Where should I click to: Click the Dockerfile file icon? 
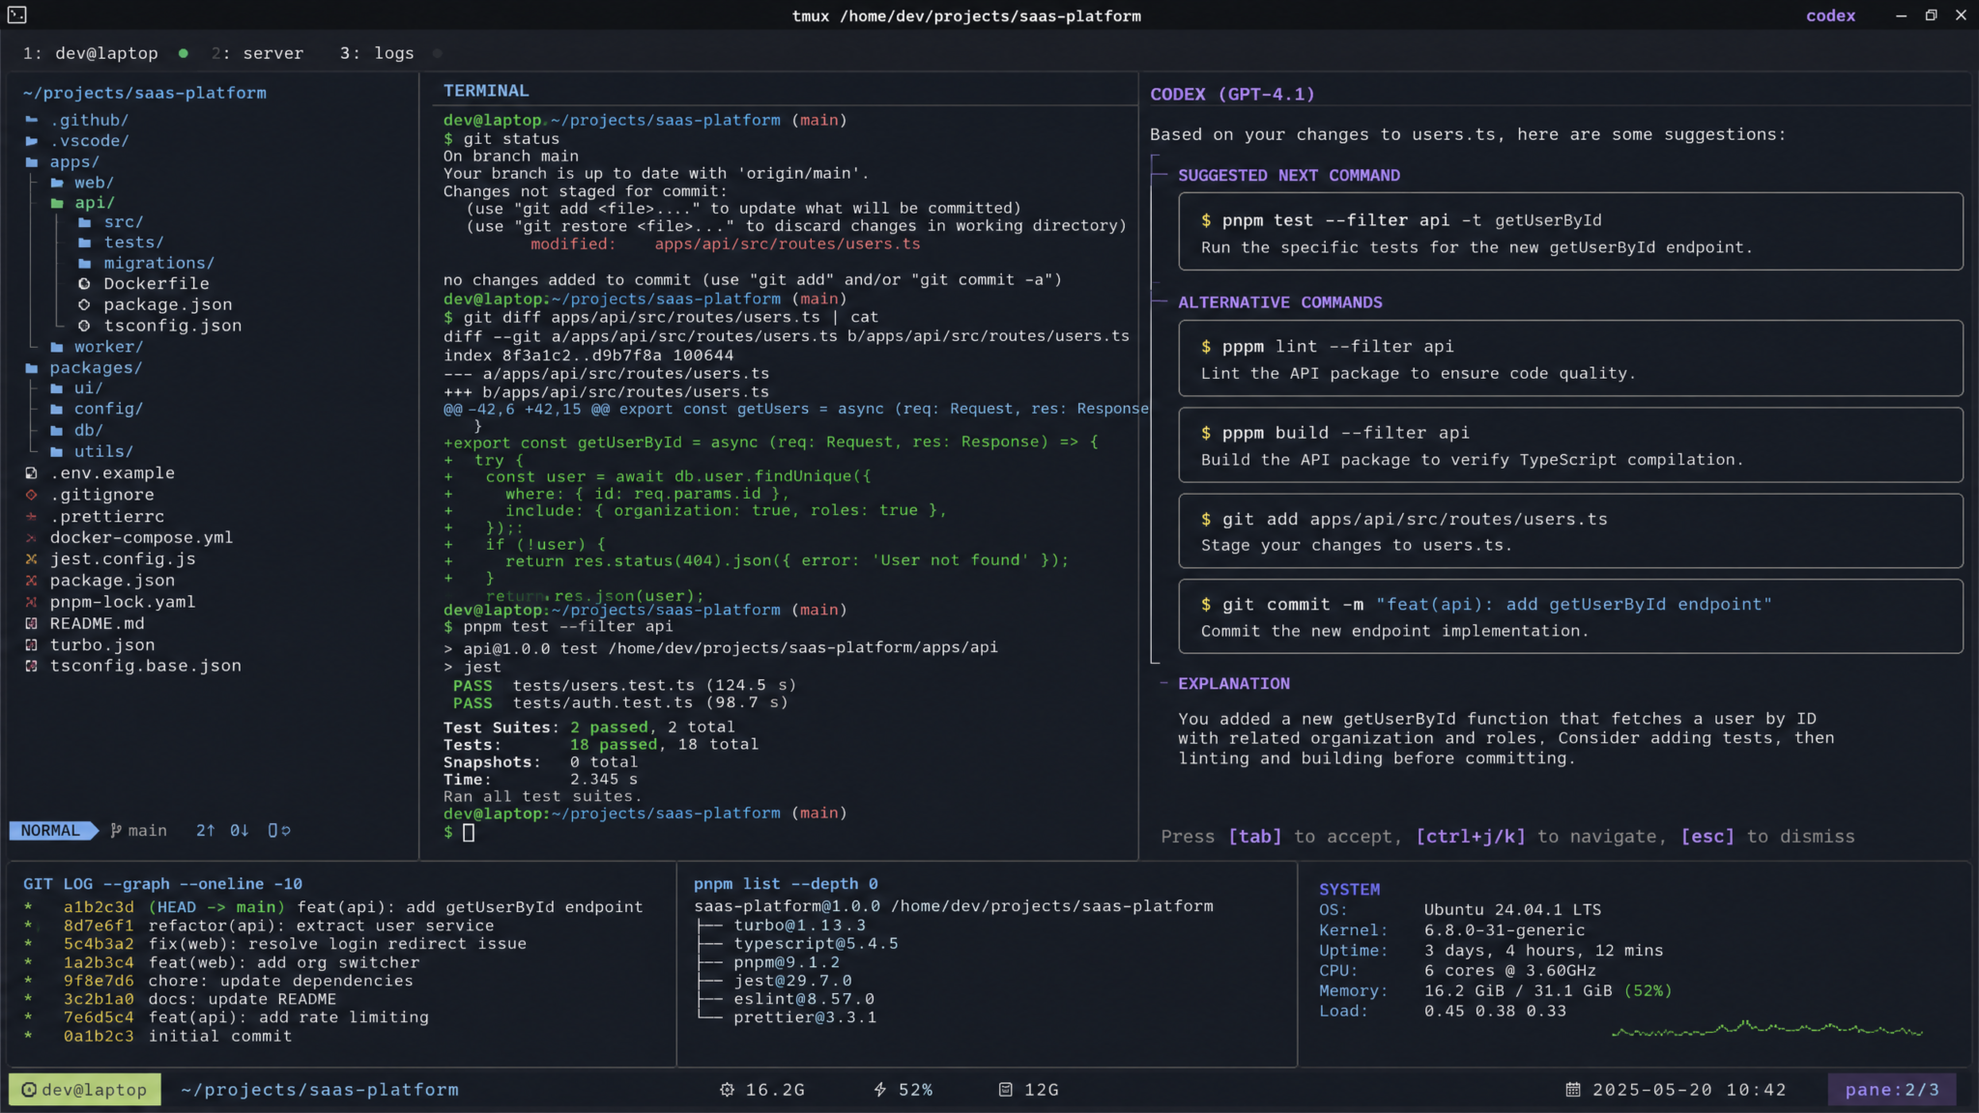(84, 283)
